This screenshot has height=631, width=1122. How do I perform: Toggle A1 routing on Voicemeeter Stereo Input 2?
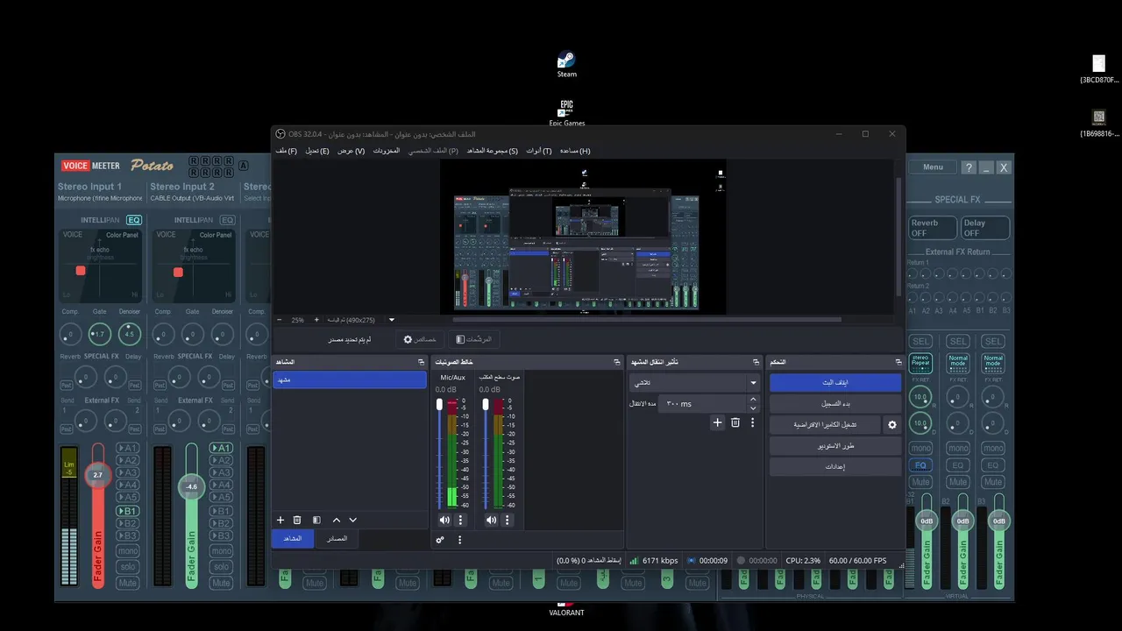pyautogui.click(x=221, y=448)
